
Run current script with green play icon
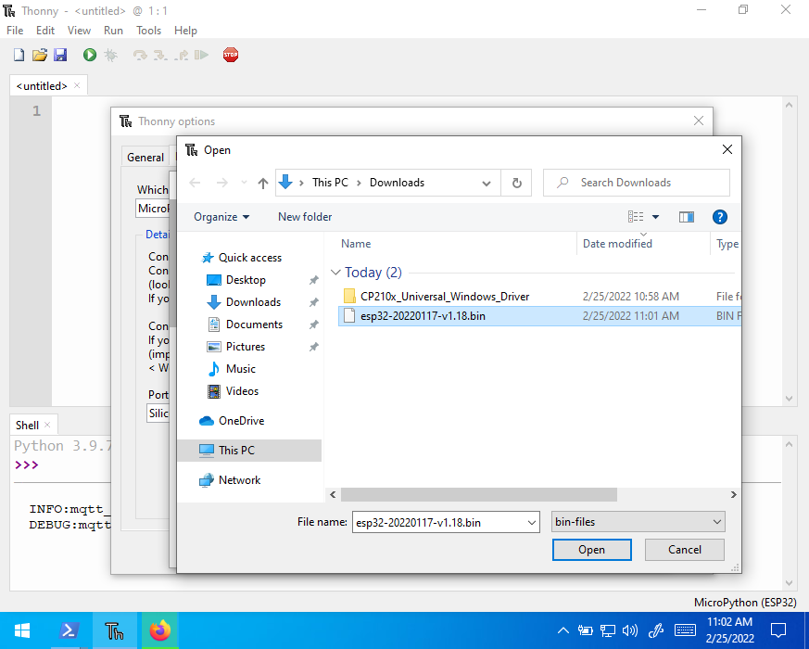[90, 55]
